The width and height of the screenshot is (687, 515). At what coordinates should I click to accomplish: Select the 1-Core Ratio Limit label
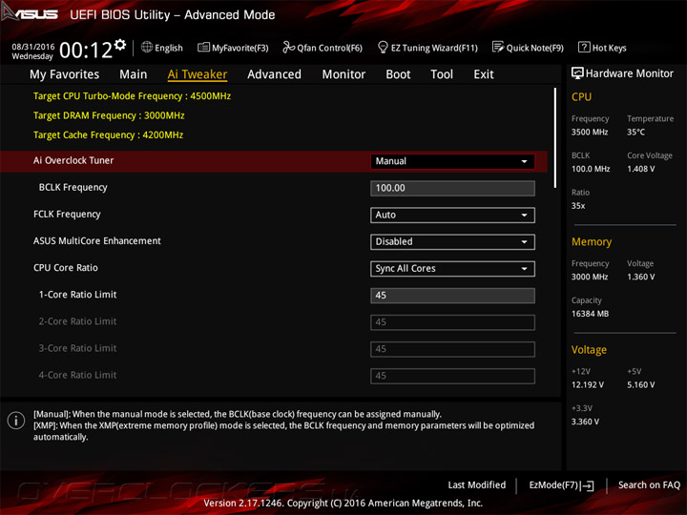(77, 295)
